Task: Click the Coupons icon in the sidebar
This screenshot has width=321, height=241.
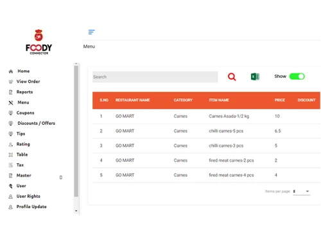Action: click(11, 113)
